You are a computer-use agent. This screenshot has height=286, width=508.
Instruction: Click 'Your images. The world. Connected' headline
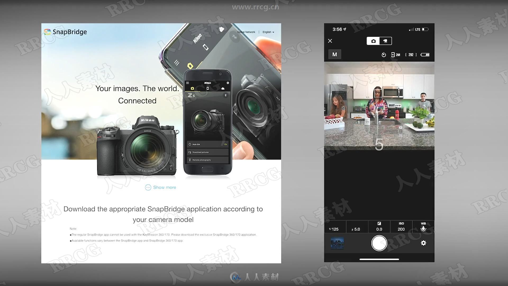coord(137,95)
